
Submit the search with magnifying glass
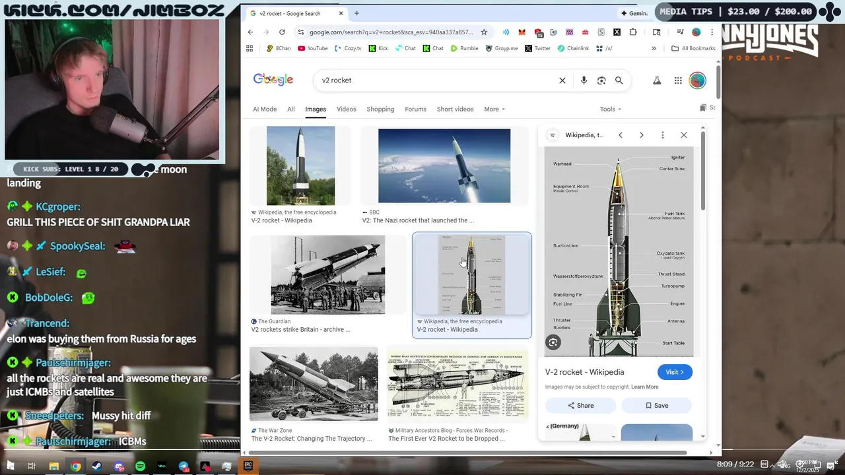(619, 80)
